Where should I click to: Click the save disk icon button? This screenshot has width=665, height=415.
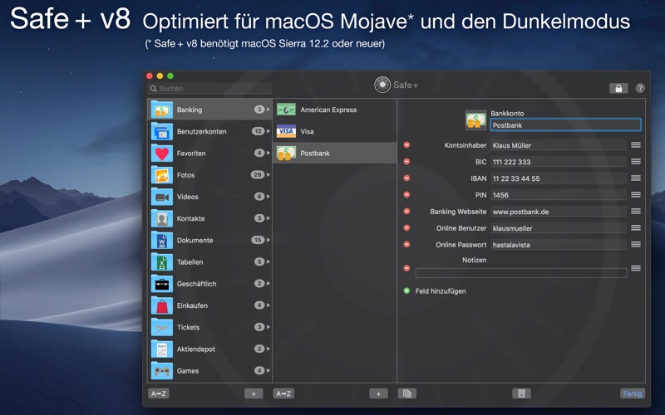[x=522, y=393]
